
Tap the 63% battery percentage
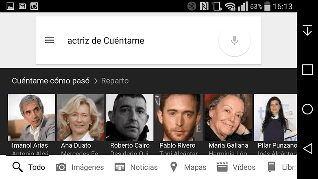pos(256,7)
